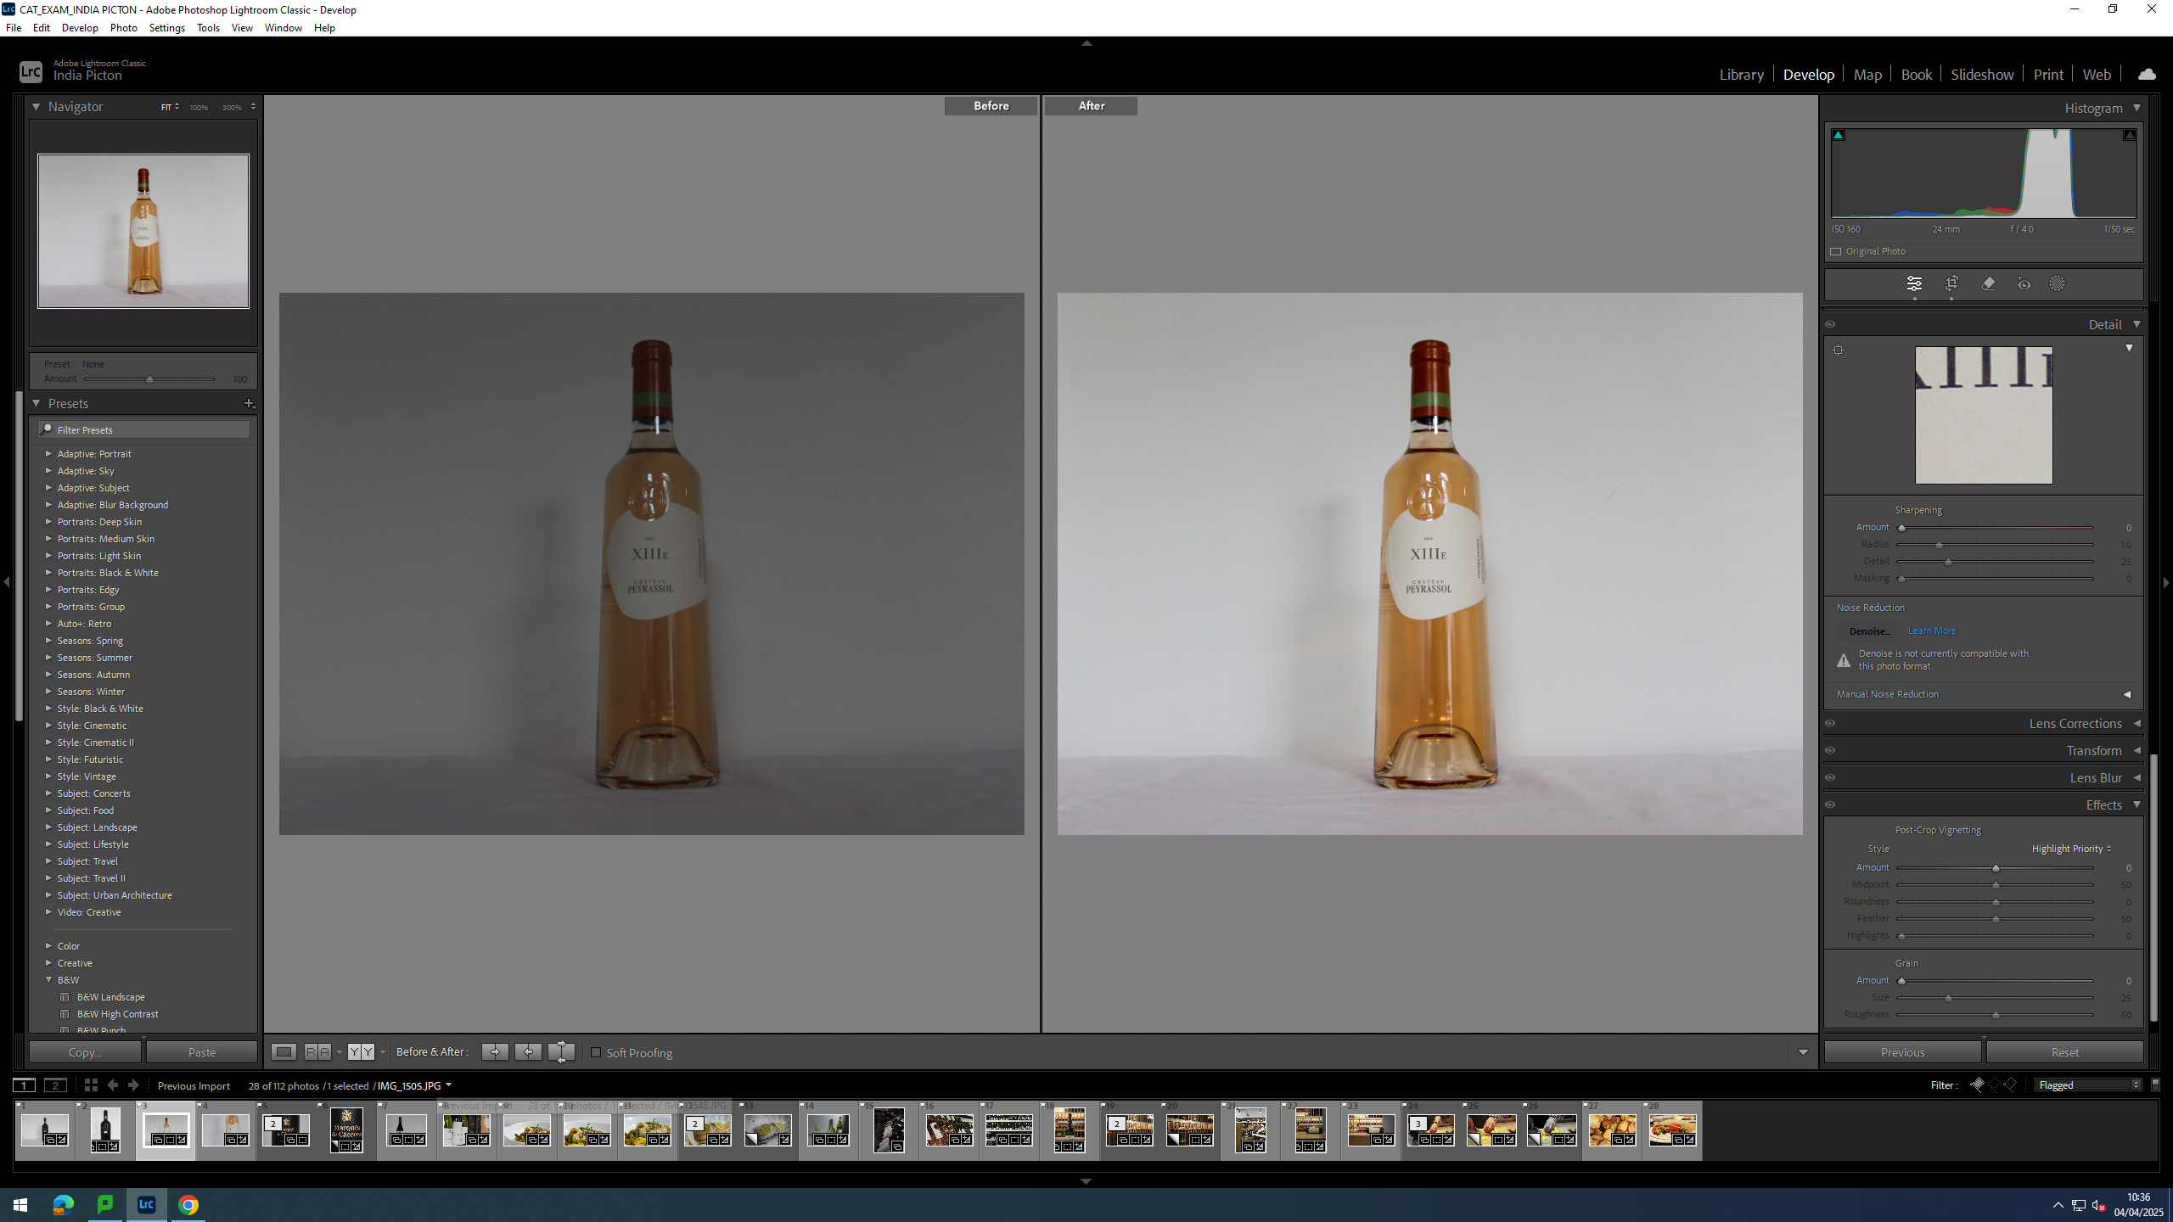Screen dimensions: 2173x1222
Task: Pick the detail zoom target crosshair
Action: [x=1839, y=350]
